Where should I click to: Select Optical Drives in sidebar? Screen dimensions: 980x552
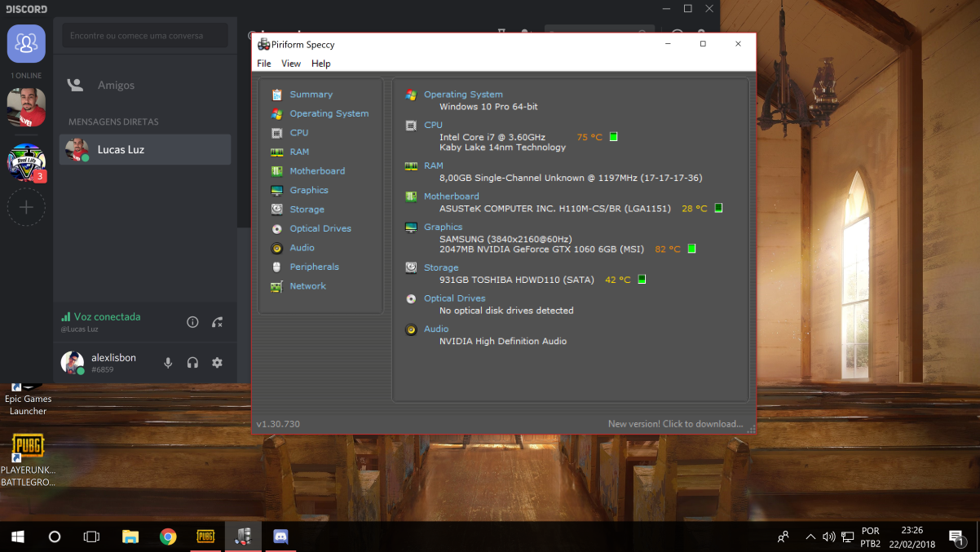point(320,228)
